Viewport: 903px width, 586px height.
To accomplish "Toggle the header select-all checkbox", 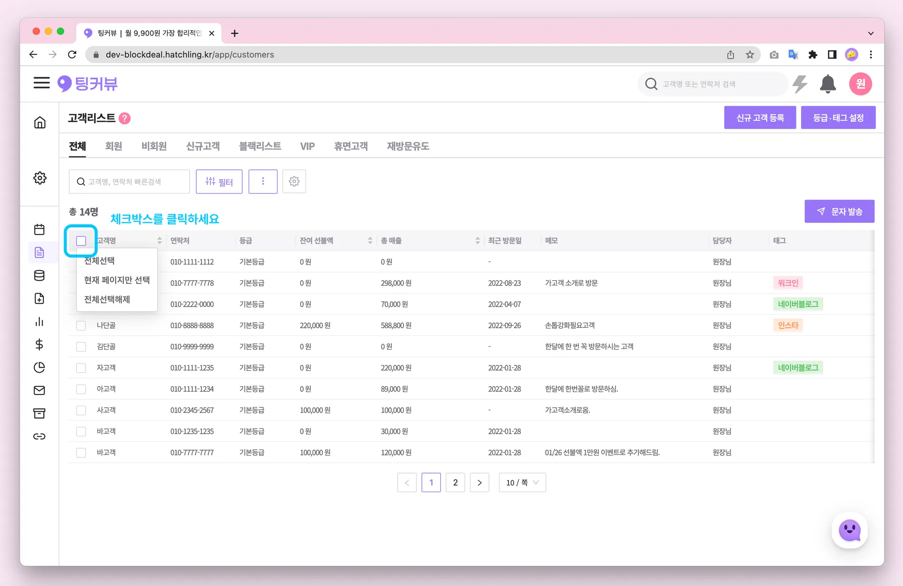I will point(81,240).
